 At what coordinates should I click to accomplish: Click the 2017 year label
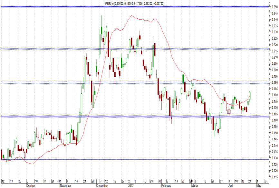coord(131,186)
